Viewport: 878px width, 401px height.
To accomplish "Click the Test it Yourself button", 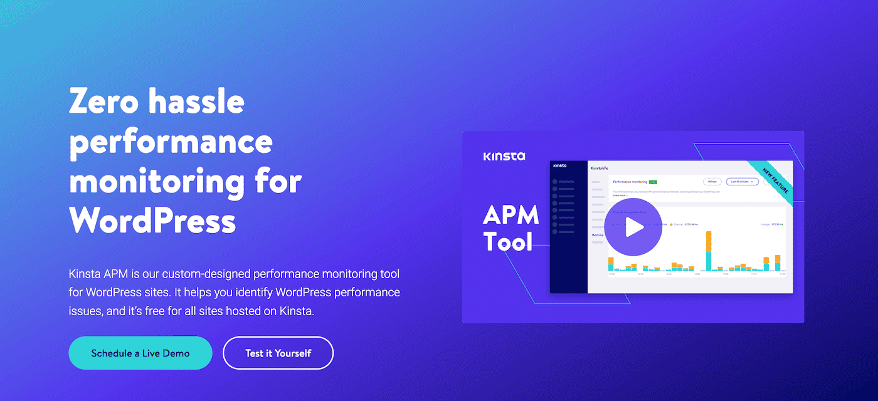I will tap(278, 353).
